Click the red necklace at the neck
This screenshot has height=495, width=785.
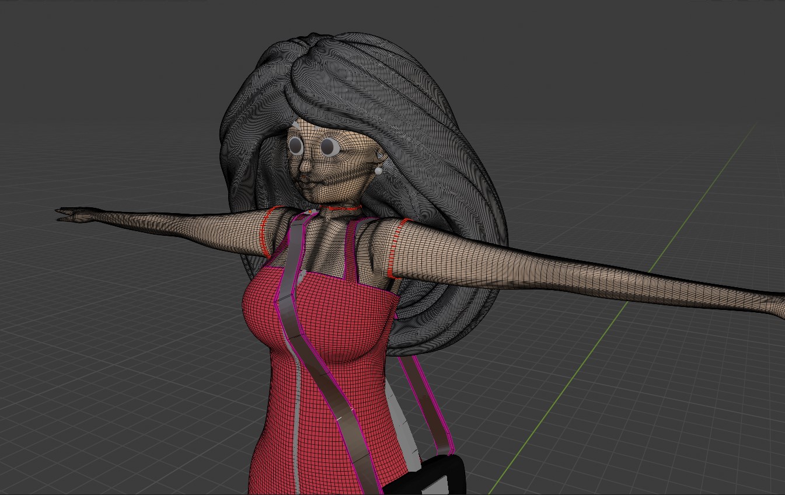341,208
